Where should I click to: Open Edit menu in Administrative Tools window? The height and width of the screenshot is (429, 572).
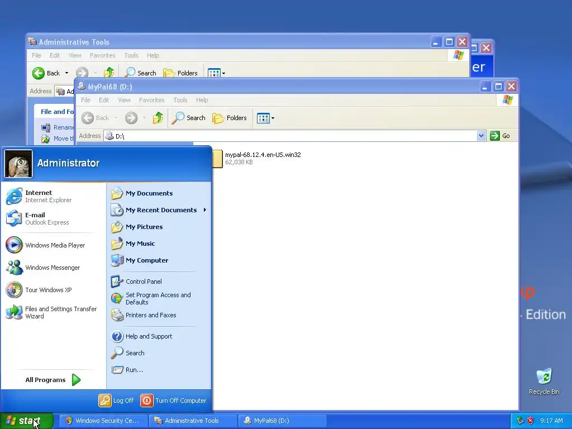click(x=55, y=55)
